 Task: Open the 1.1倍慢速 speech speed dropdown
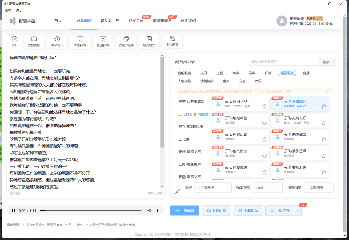click(x=213, y=187)
